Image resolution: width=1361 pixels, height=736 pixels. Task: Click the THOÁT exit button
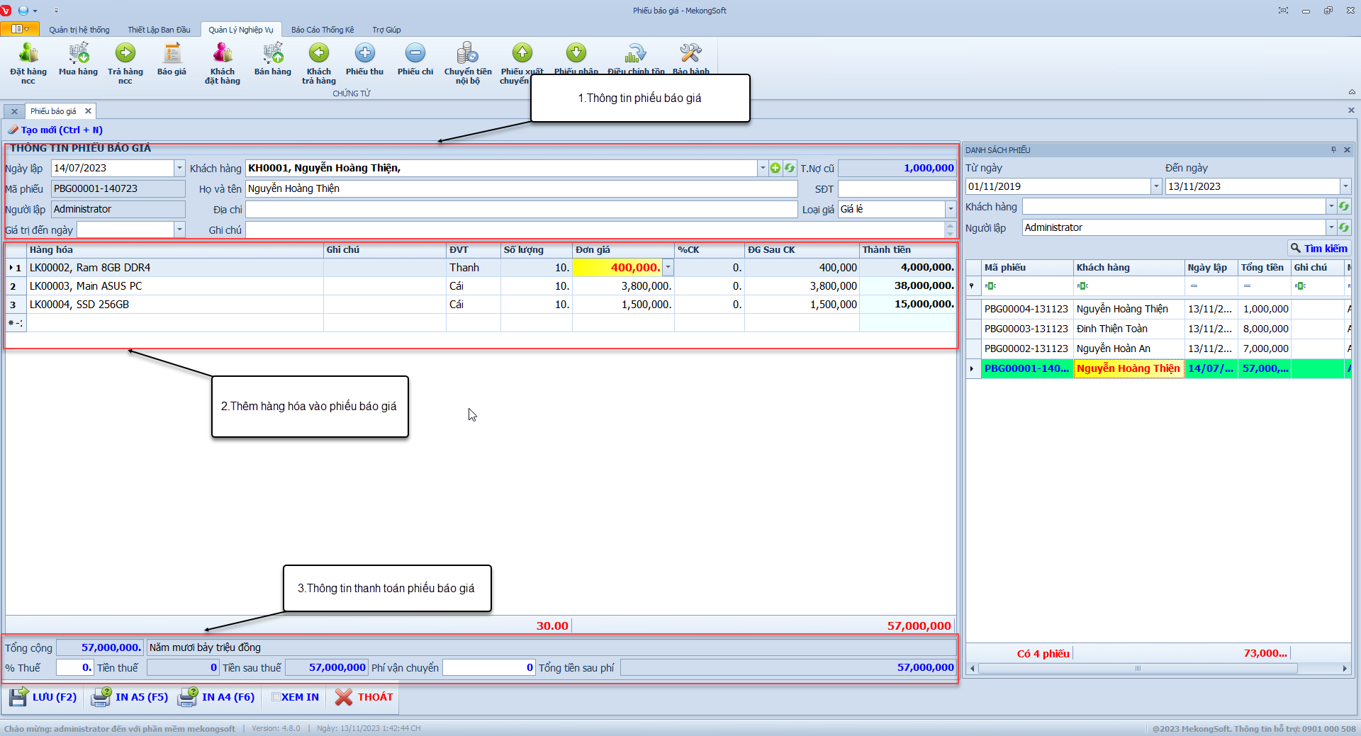coord(364,697)
